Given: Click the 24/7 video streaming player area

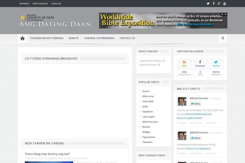Looking at the screenshot, I should [75, 101].
